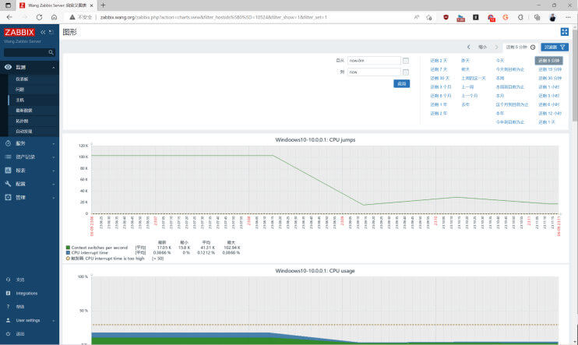
Task: Click the page vertical scrollbar
Action: coord(575,74)
